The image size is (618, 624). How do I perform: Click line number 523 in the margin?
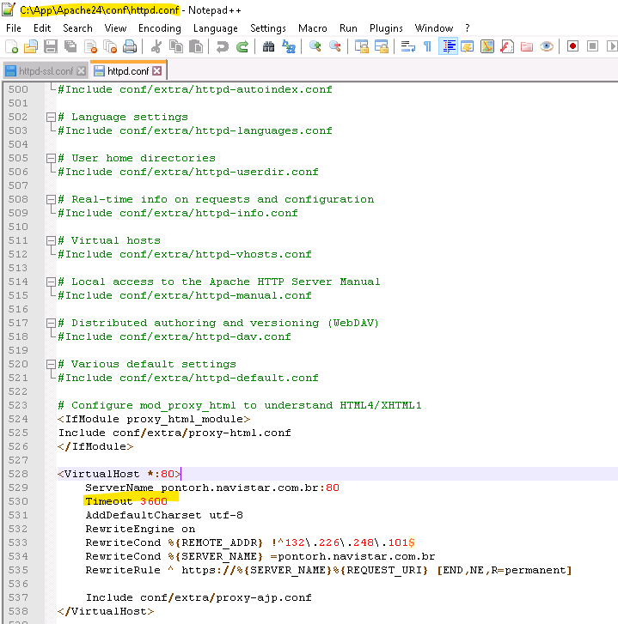click(x=18, y=405)
